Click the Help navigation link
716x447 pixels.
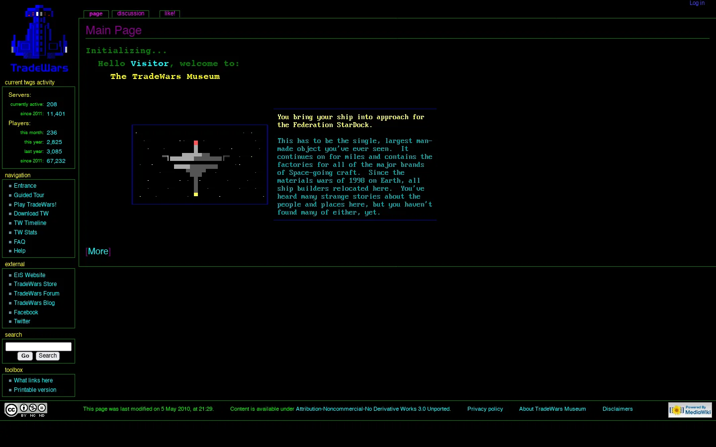click(x=19, y=251)
